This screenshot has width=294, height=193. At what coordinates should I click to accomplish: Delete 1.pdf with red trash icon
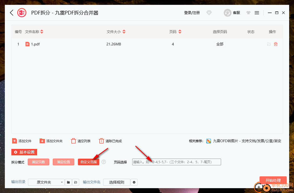(276, 44)
